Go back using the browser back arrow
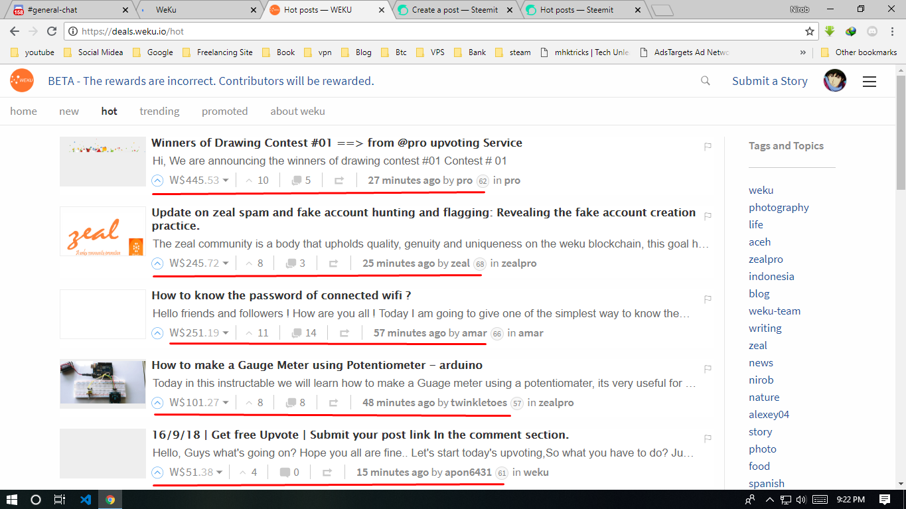906x509 pixels. tap(15, 31)
